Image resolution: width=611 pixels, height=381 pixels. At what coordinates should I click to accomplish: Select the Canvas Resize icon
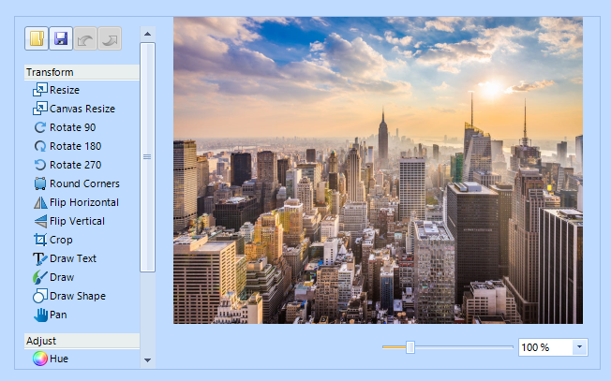pos(40,109)
